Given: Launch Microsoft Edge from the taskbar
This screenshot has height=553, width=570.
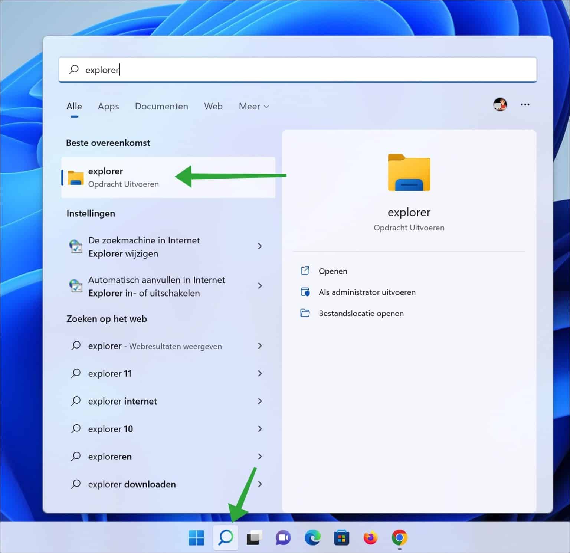Looking at the screenshot, I should (312, 537).
